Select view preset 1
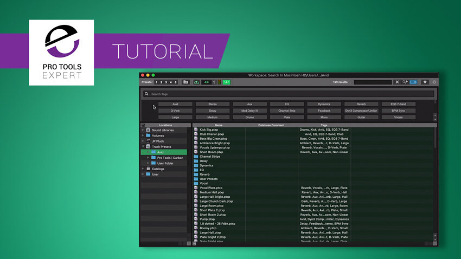461x259 pixels. coord(156,82)
